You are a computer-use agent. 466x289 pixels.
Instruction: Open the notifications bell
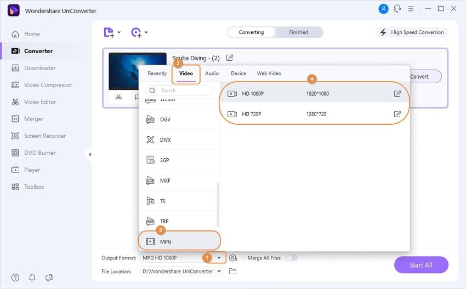coord(32,278)
